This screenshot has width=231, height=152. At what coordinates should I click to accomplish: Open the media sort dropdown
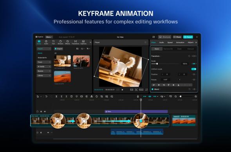pos(83,49)
